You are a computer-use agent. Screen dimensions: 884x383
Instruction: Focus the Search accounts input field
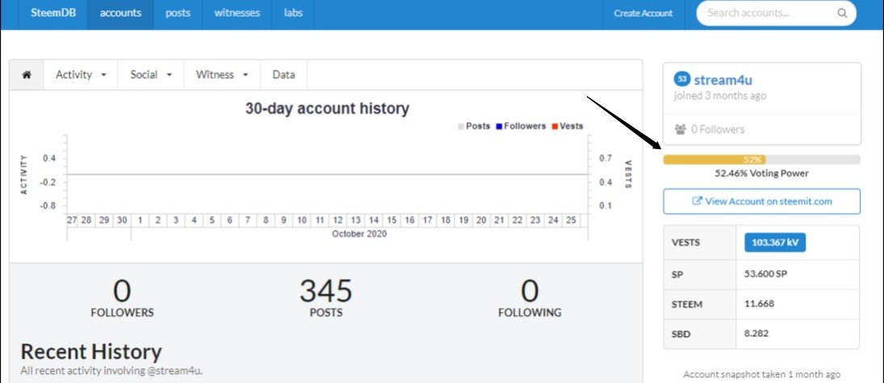[x=767, y=14]
